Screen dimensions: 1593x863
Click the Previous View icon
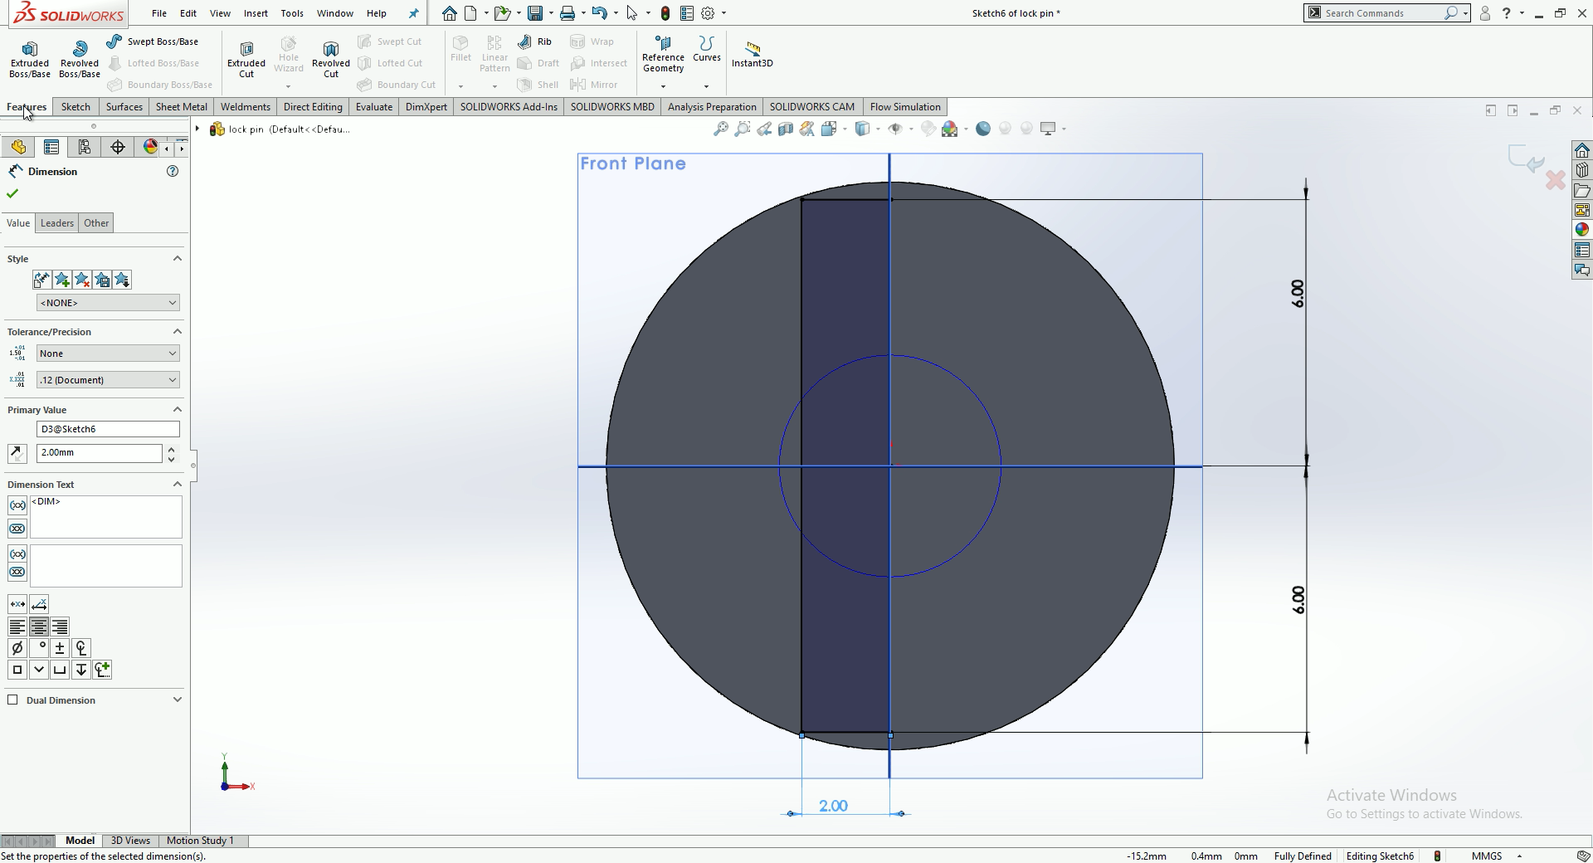point(764,129)
